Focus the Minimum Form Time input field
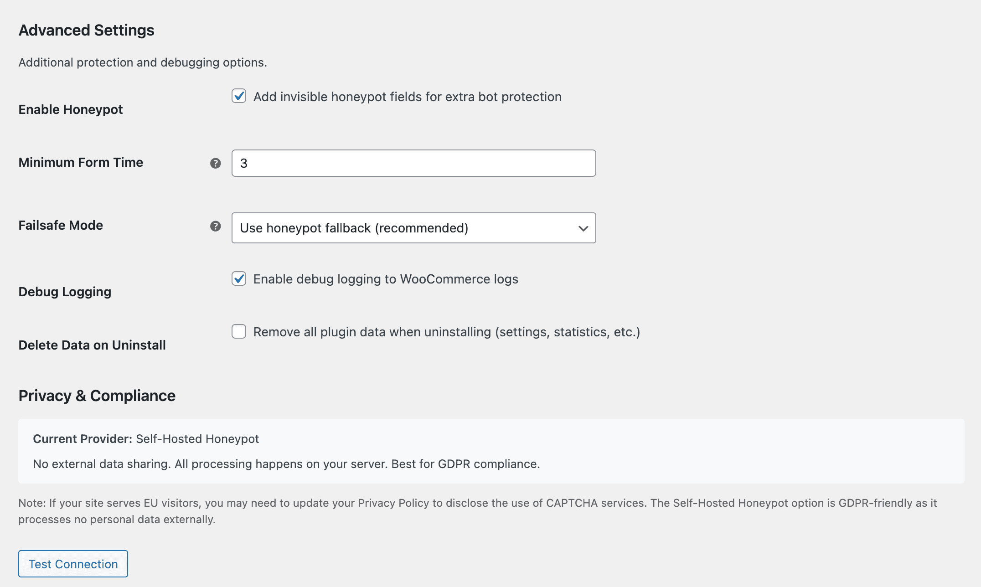This screenshot has height=587, width=981. click(x=413, y=163)
